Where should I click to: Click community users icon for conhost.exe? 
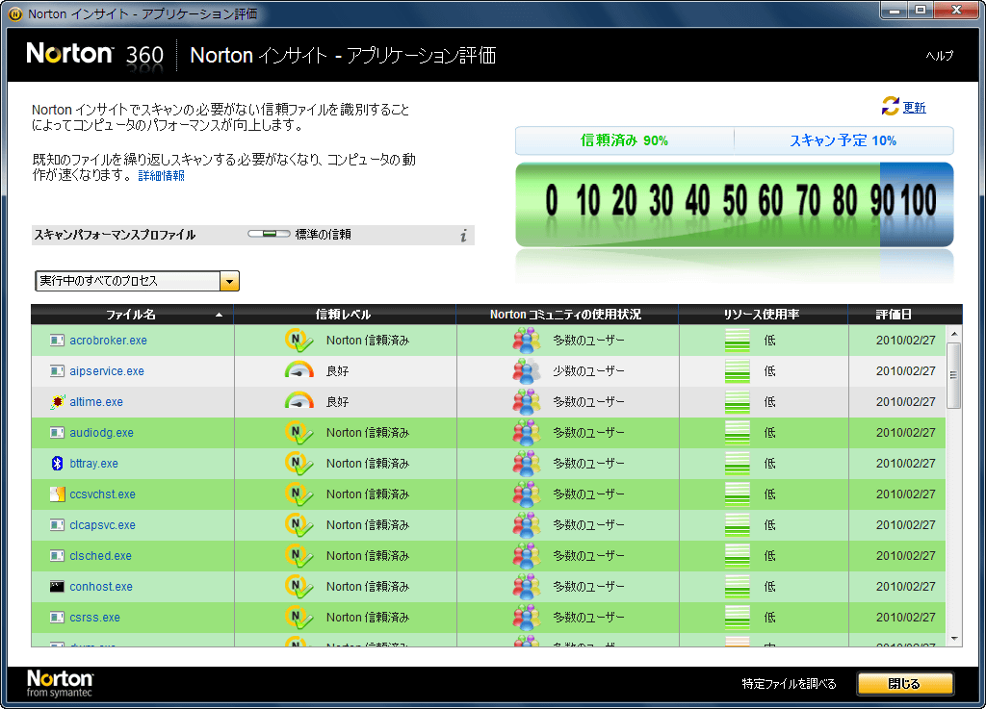tap(527, 587)
